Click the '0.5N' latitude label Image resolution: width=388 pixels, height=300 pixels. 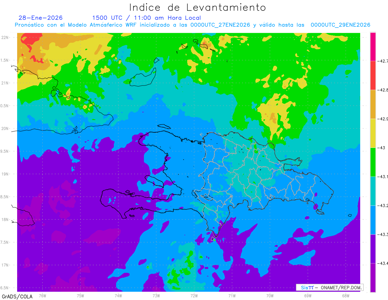(5, 106)
